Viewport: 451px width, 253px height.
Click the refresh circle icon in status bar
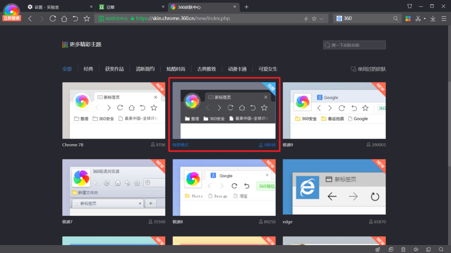[391, 249]
